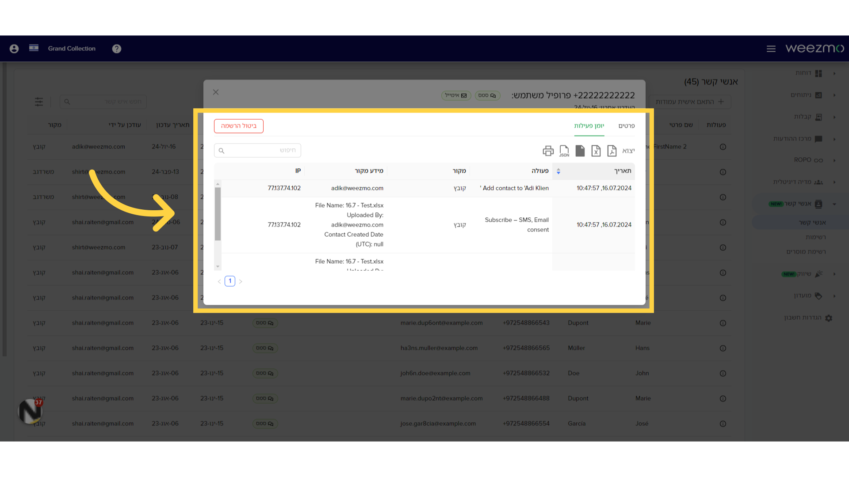849x477 pixels.
Task: Click the weezmo logo
Action: coord(815,48)
